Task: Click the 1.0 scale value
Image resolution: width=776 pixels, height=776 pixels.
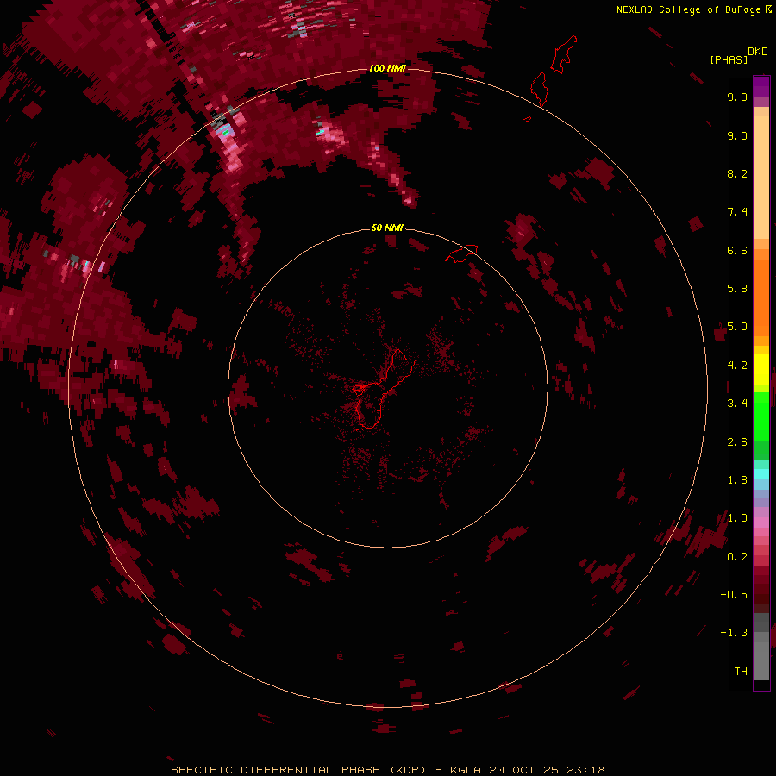Action: point(737,518)
